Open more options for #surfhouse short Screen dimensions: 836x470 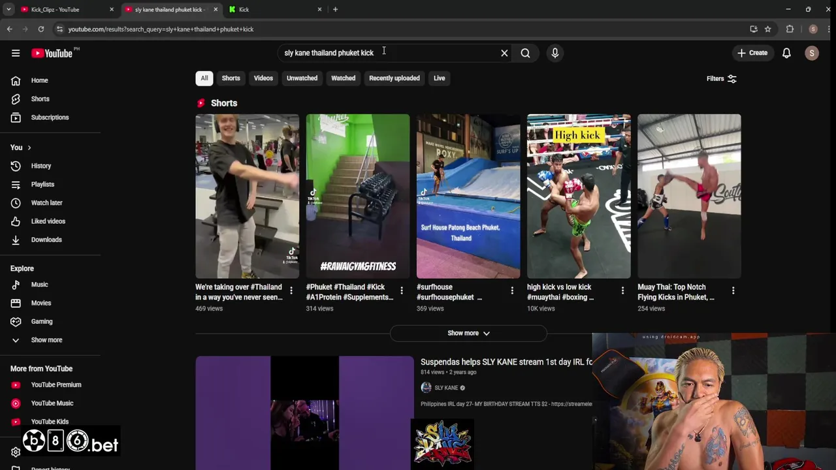[512, 290]
